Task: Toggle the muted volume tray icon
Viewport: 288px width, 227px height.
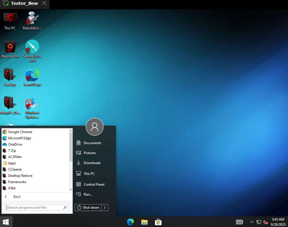Action: (265, 222)
